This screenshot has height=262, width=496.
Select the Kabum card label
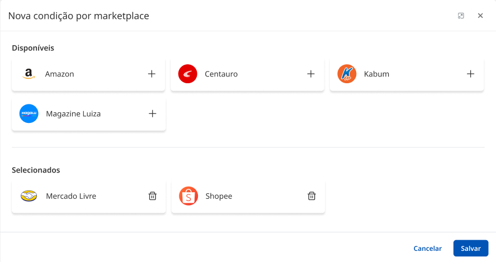pyautogui.click(x=376, y=74)
